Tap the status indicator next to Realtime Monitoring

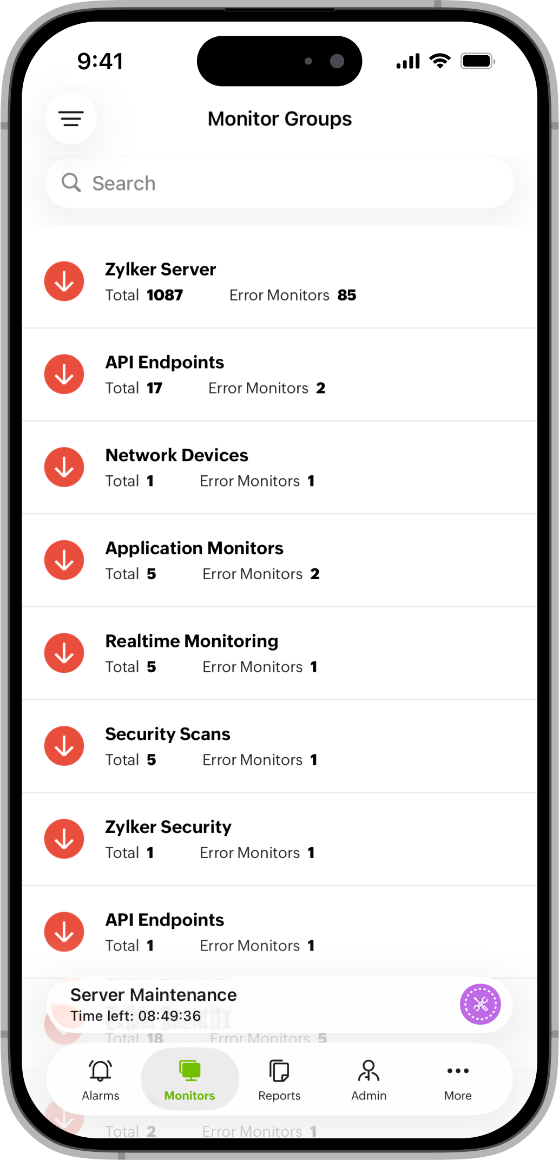coord(64,653)
